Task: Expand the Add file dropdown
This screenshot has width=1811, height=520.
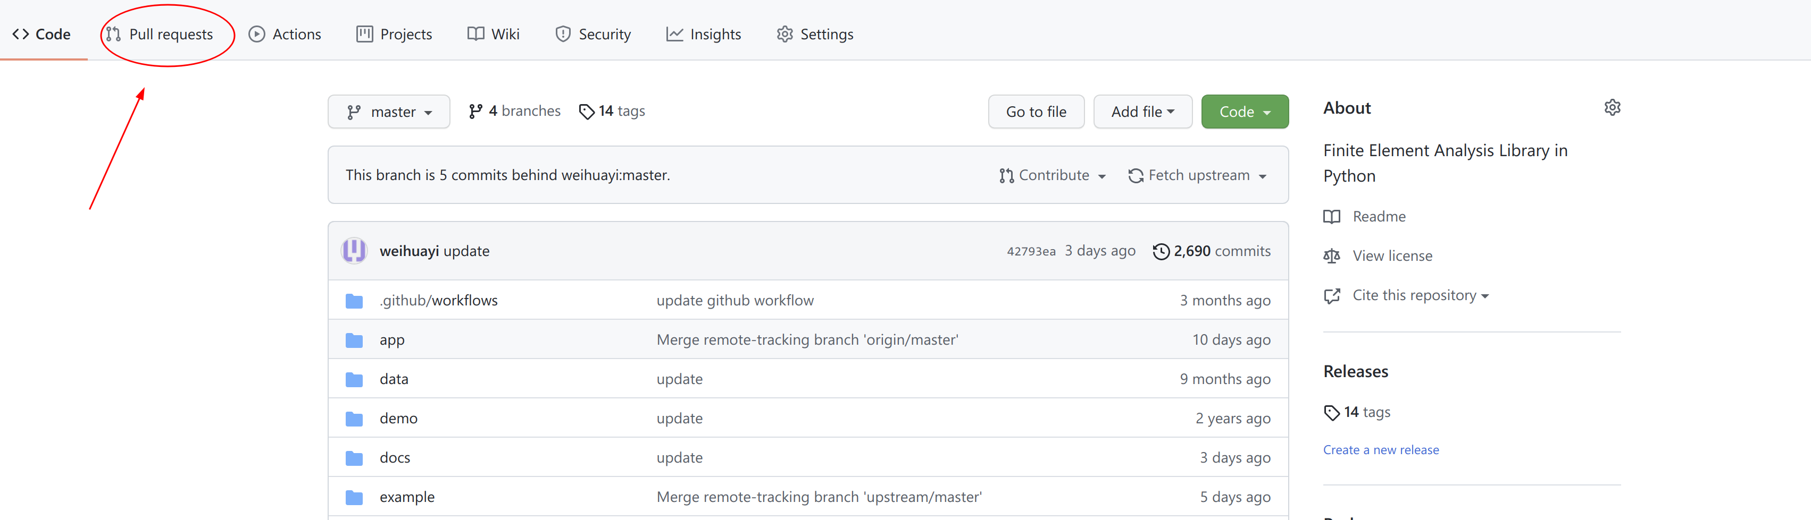Action: pyautogui.click(x=1142, y=112)
